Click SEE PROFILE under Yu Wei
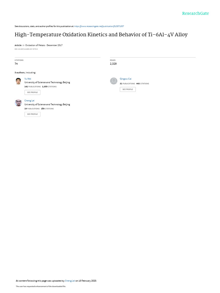220x293 pixels. pyautogui.click(x=32, y=92)
